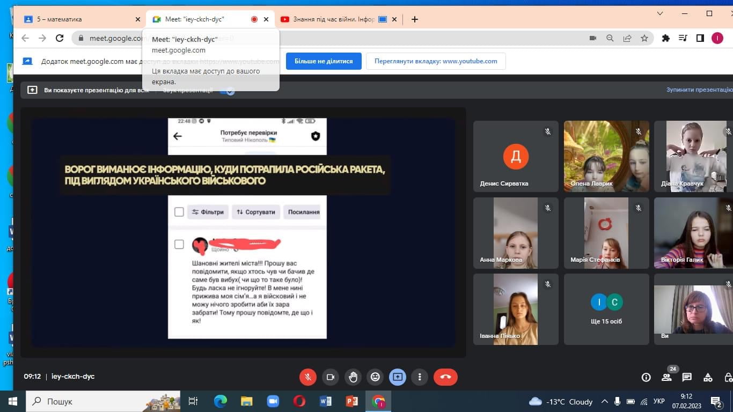The width and height of the screenshot is (733, 412).
Task: Open Task View on taskbar
Action: [x=194, y=401]
